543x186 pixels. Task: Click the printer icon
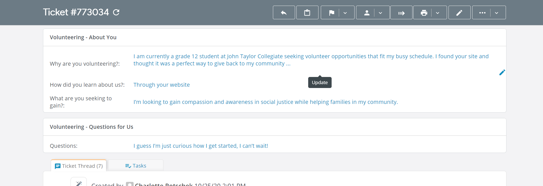pyautogui.click(x=424, y=13)
